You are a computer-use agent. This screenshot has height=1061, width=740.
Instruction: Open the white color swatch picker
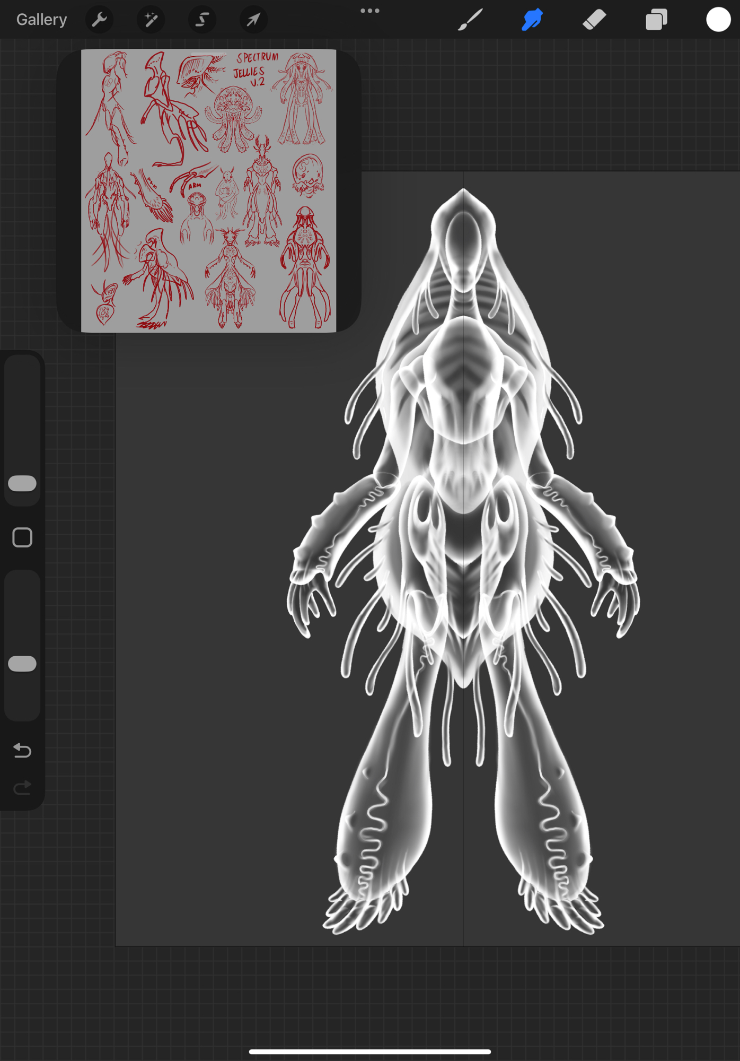pos(718,20)
